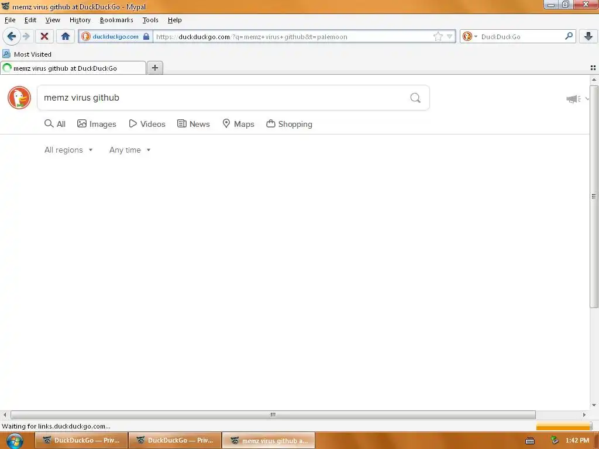The height and width of the screenshot is (449, 599).
Task: Click the Back navigation arrow
Action: [x=12, y=36]
